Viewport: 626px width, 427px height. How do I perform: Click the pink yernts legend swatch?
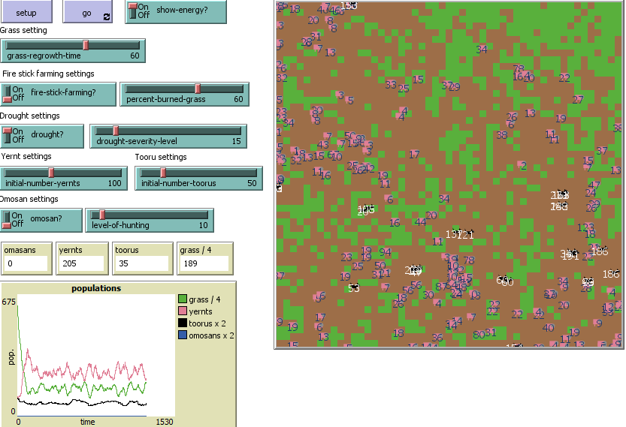(183, 311)
